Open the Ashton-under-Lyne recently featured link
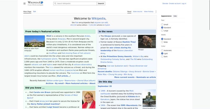The width and height of the screenshot is (210, 109). point(55,81)
